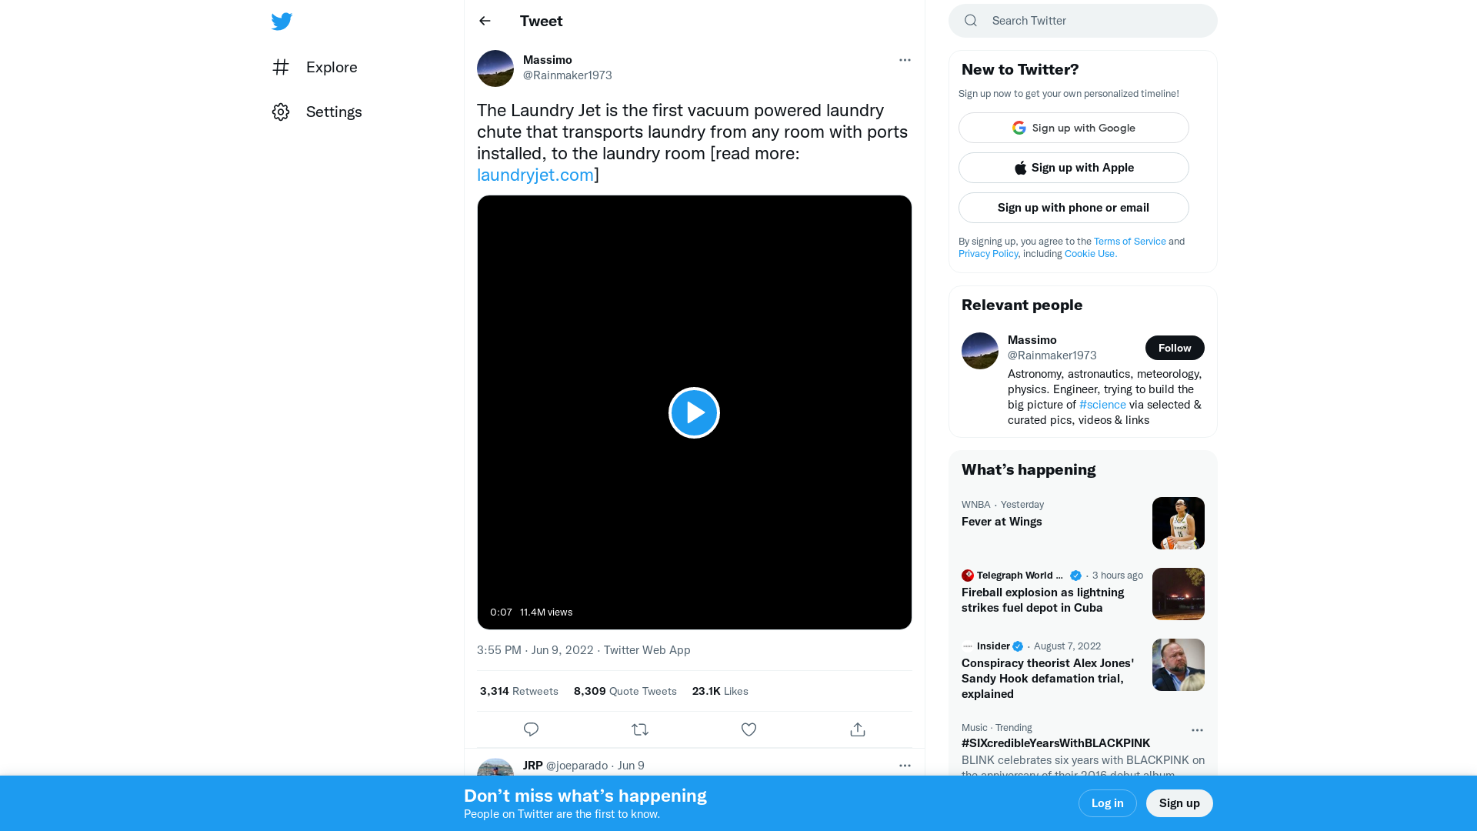Sign up with Google

tap(1073, 127)
